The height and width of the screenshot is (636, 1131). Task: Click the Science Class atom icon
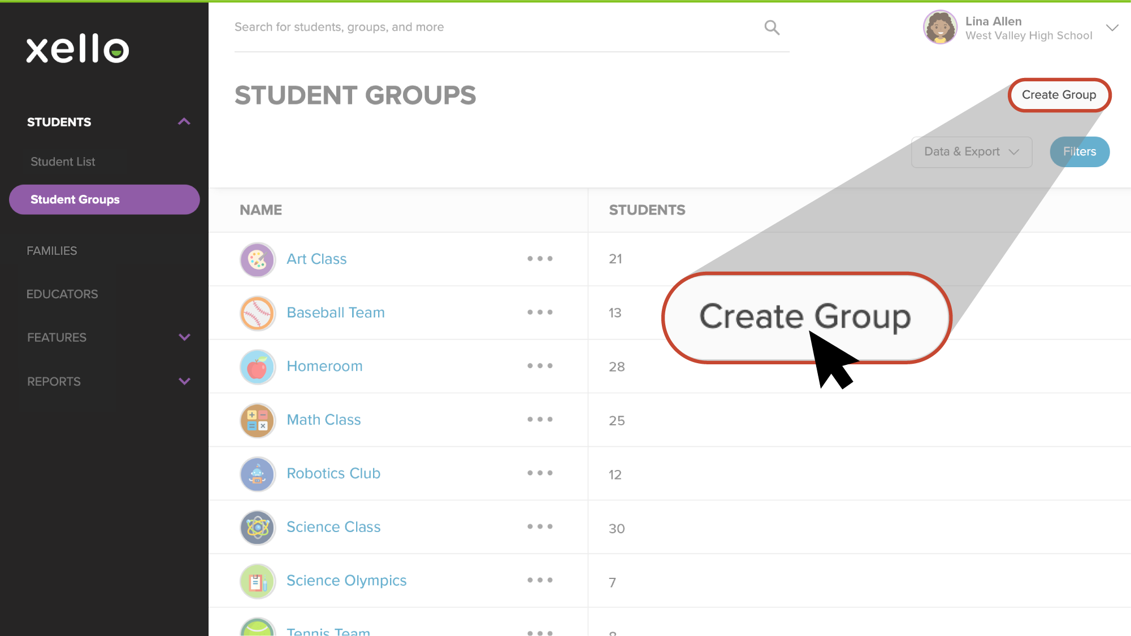tap(257, 528)
